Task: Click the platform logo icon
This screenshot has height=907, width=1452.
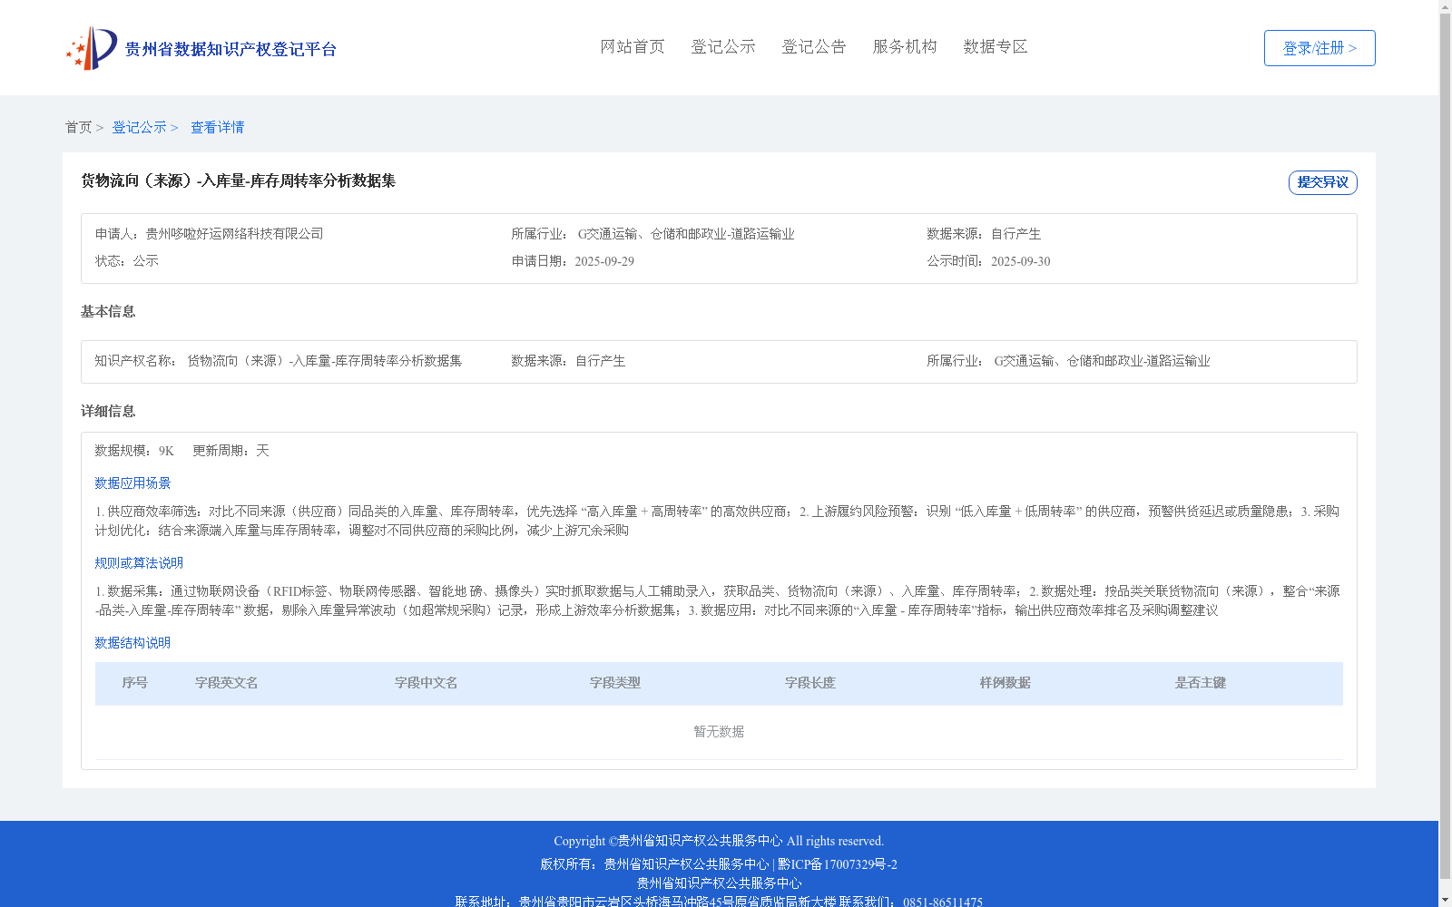Action: click(x=92, y=48)
